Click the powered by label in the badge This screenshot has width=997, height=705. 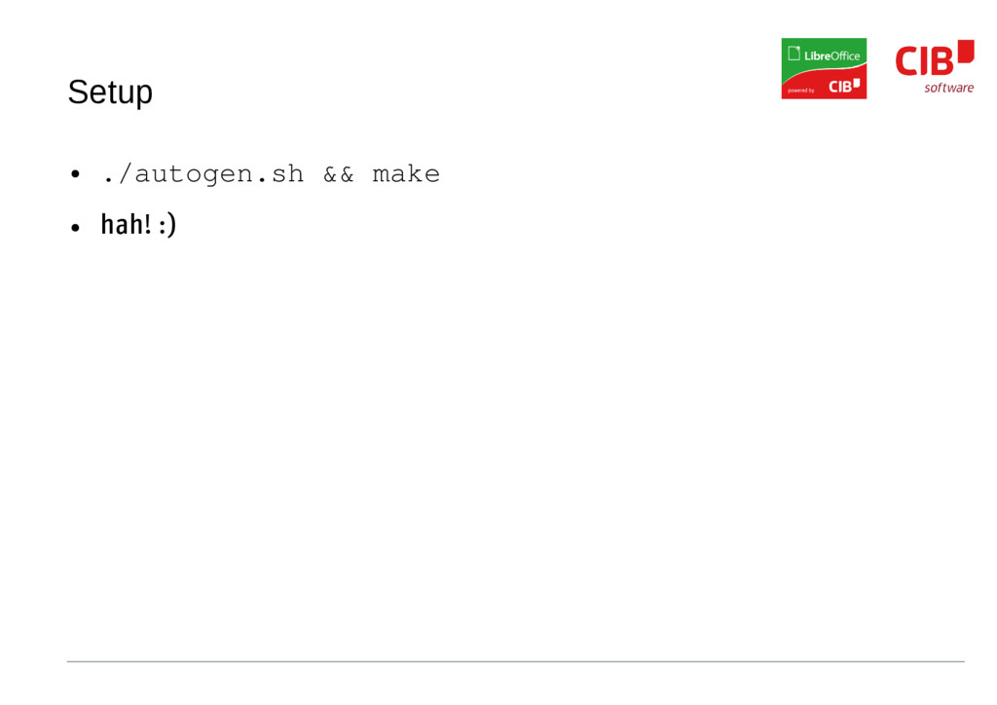point(800,91)
